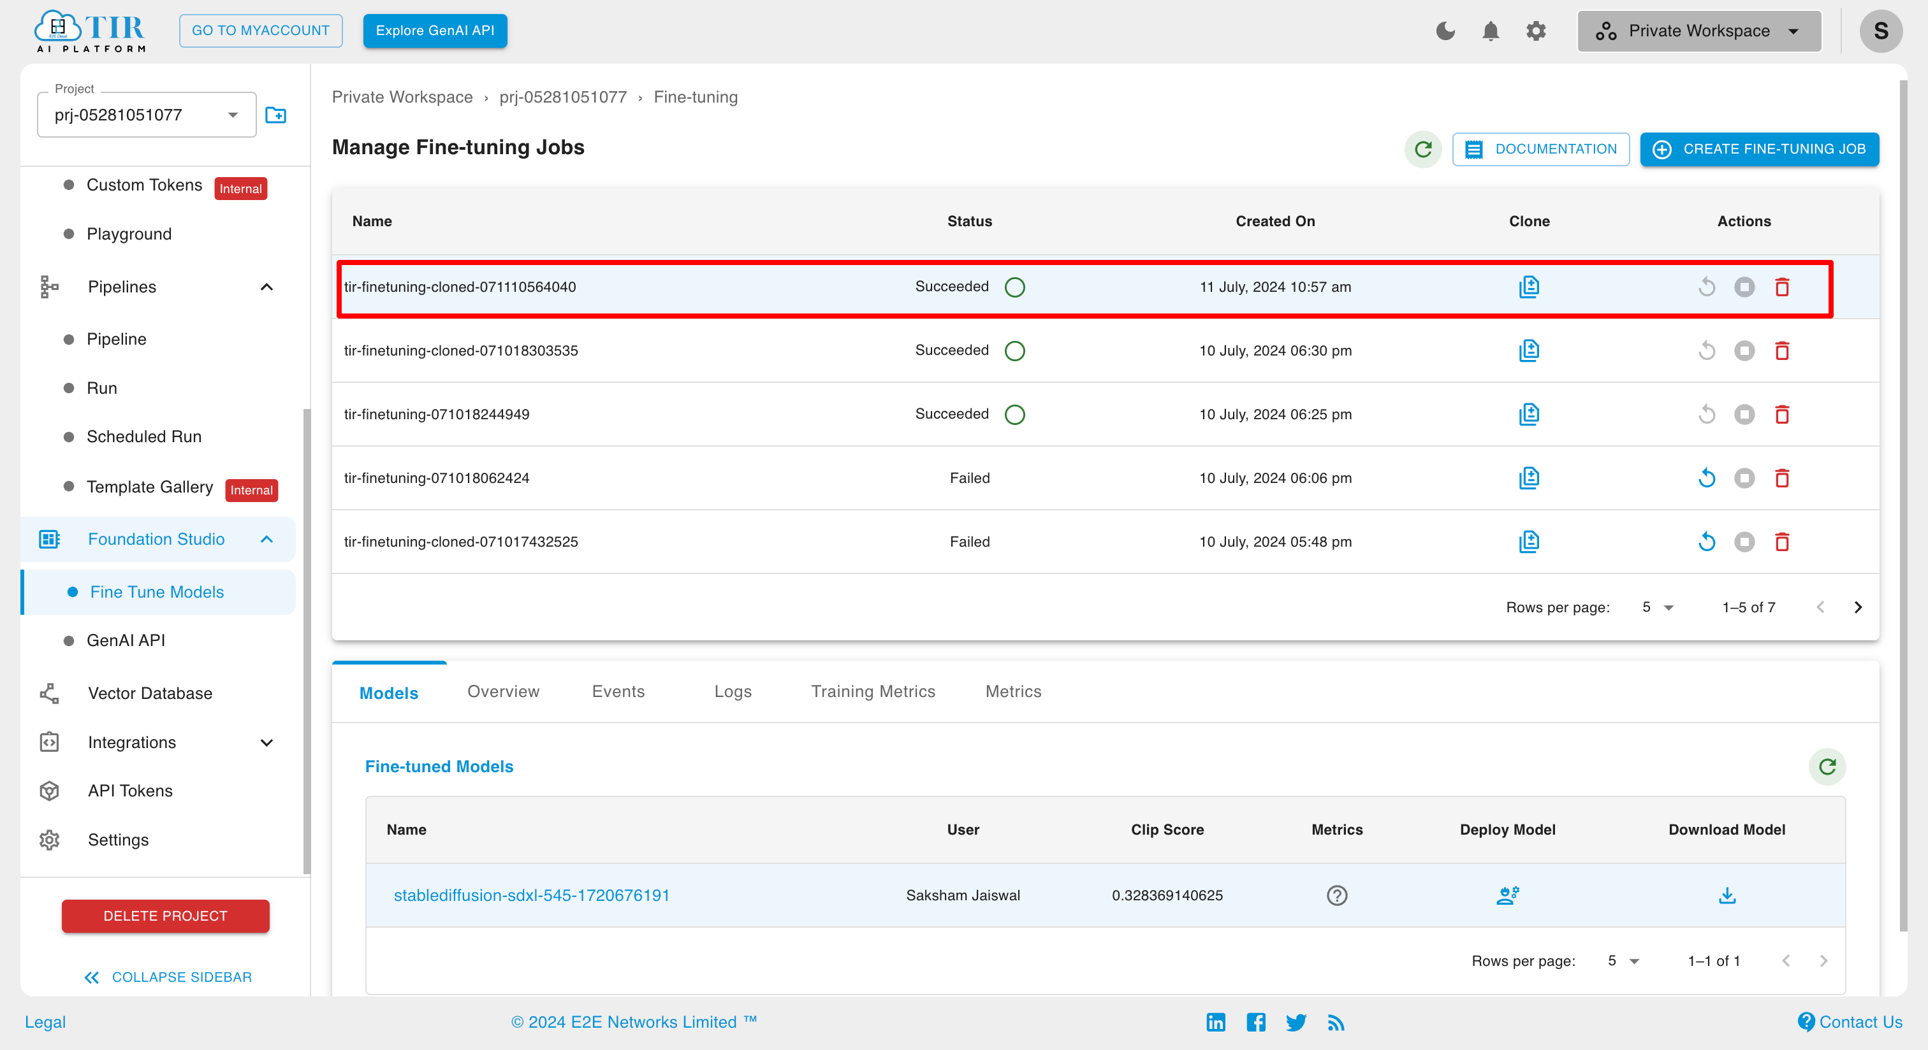Screen dimensions: 1928x1050
Task: Clone job tir-finetuning-cloned-071018303535
Action: click(1528, 350)
